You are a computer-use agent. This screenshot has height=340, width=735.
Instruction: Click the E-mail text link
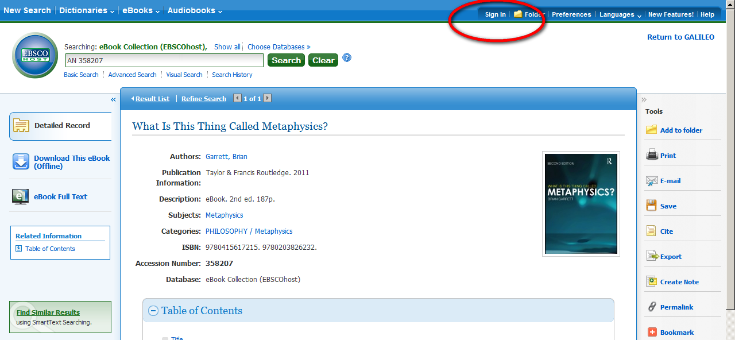coord(670,181)
